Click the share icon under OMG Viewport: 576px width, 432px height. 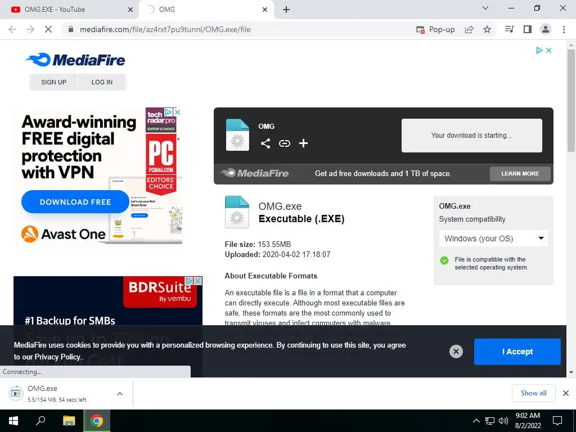click(x=265, y=143)
